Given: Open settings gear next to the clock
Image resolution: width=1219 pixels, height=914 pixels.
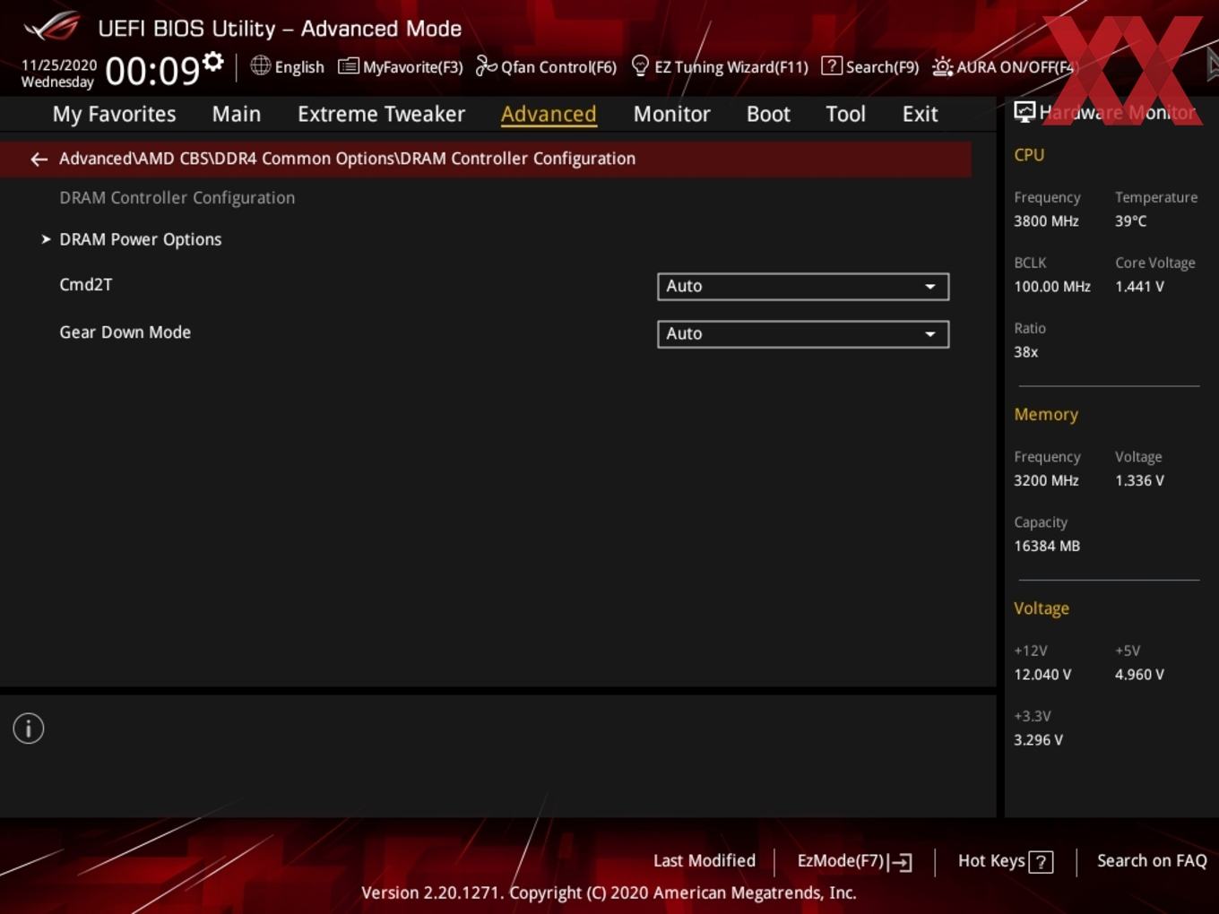Looking at the screenshot, I should (213, 61).
